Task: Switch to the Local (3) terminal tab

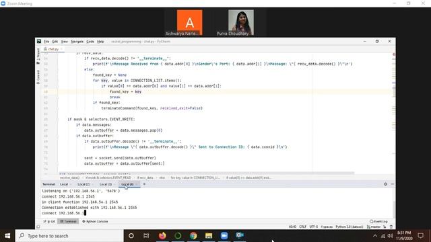Action: 106,184
